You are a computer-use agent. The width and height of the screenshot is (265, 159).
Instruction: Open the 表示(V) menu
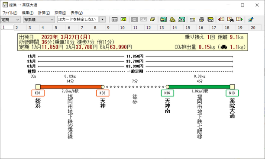click(x=77, y=13)
